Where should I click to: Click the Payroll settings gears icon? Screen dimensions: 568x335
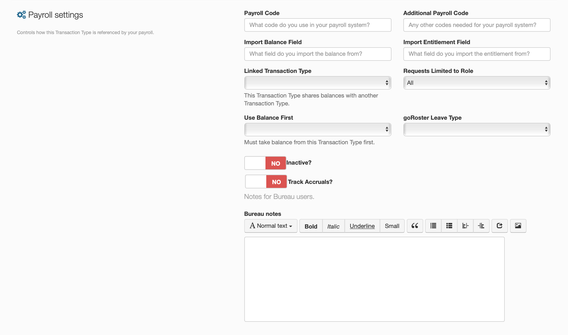coord(21,15)
